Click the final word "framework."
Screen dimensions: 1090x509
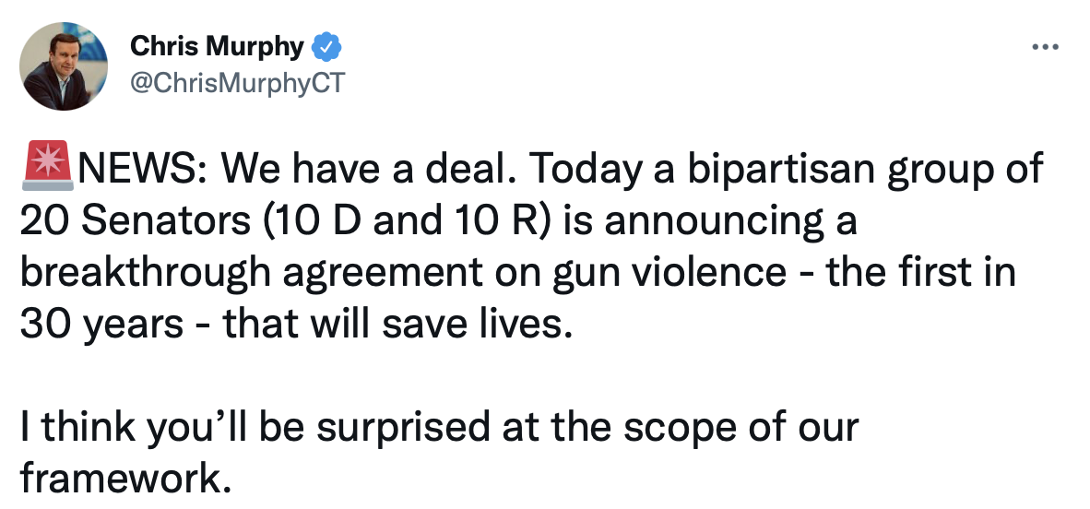[124, 480]
